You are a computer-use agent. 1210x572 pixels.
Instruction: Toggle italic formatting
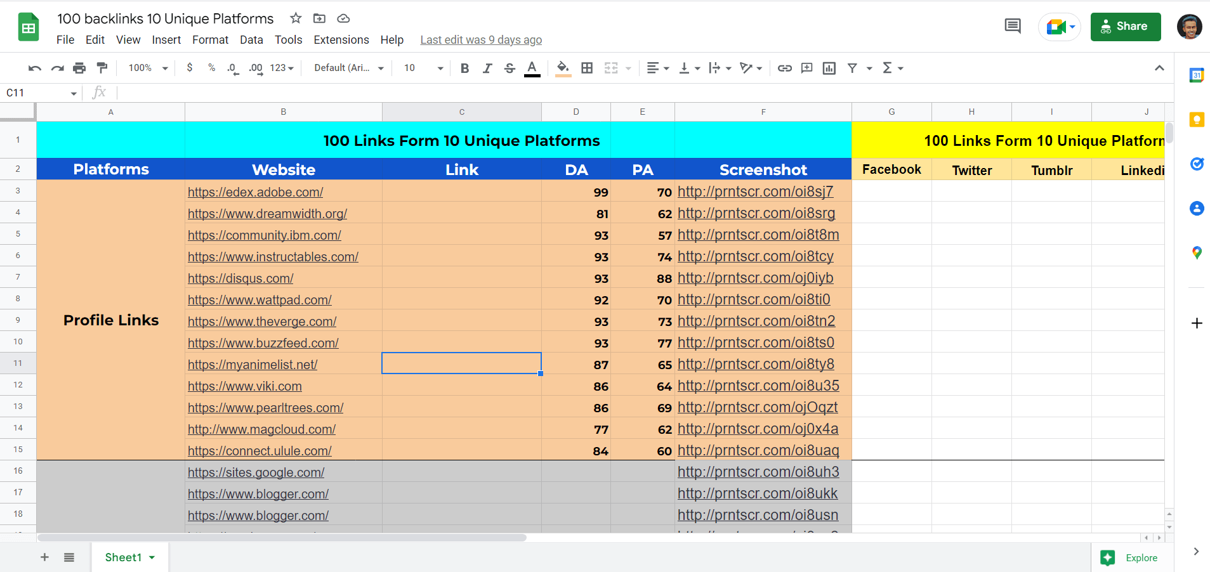[x=487, y=68]
